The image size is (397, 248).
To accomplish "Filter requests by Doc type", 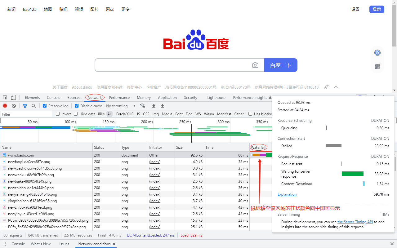I will click(x=189, y=114).
